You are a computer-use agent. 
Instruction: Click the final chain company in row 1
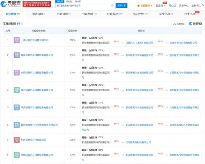[183, 43]
